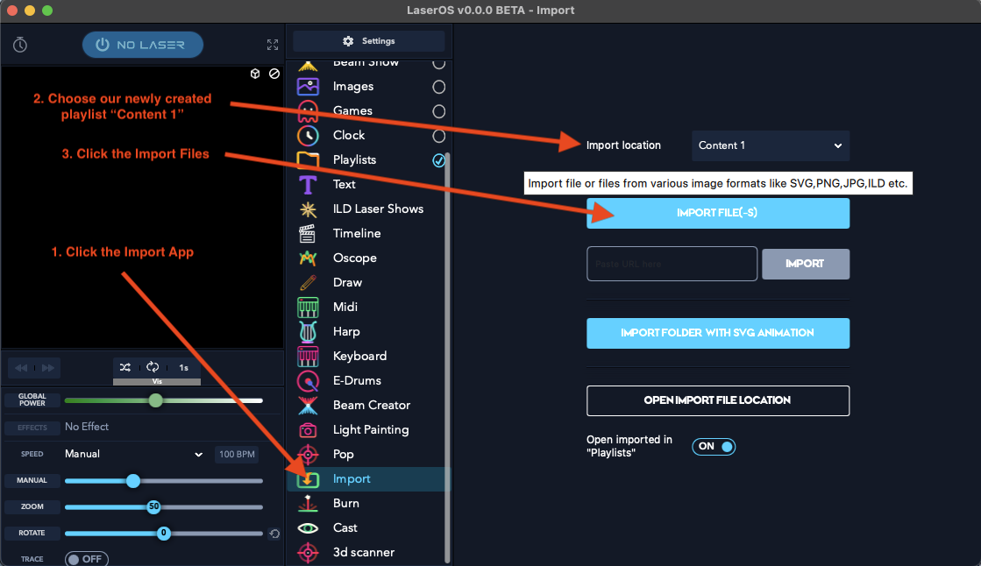Open the Oscope app icon

click(x=308, y=258)
